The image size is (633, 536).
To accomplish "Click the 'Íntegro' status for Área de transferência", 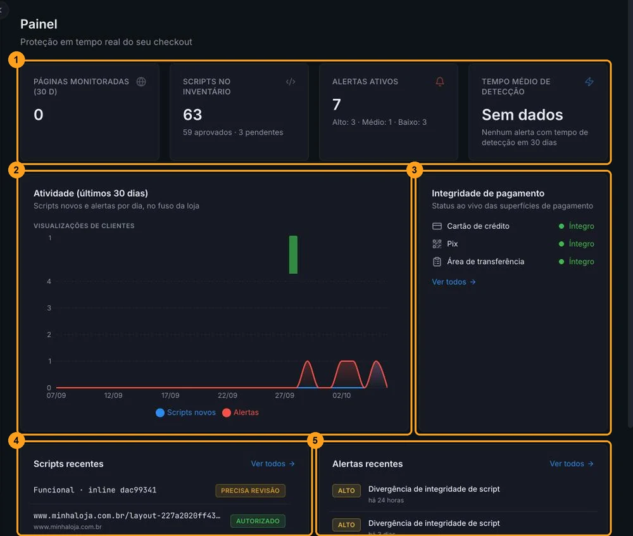I will point(581,262).
